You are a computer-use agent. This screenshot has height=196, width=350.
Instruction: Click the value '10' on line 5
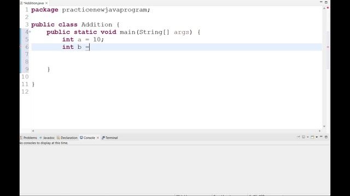pos(97,39)
